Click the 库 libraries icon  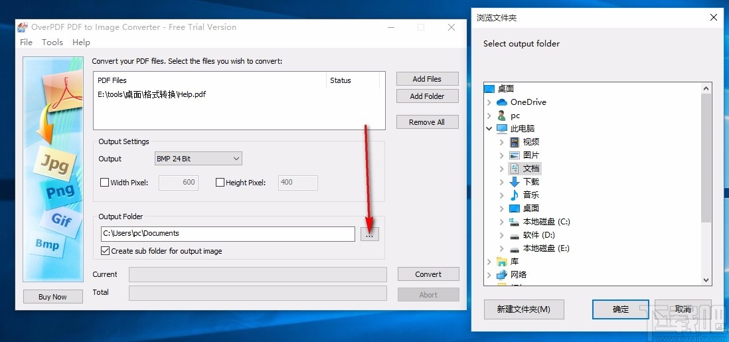pyautogui.click(x=502, y=262)
